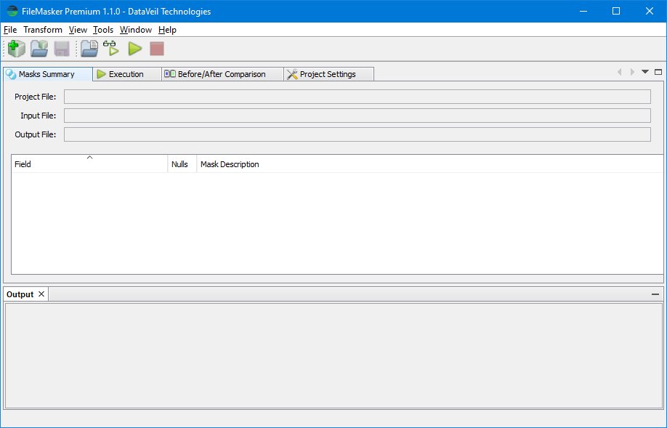Switch to the Masks Summary tab

click(48, 74)
